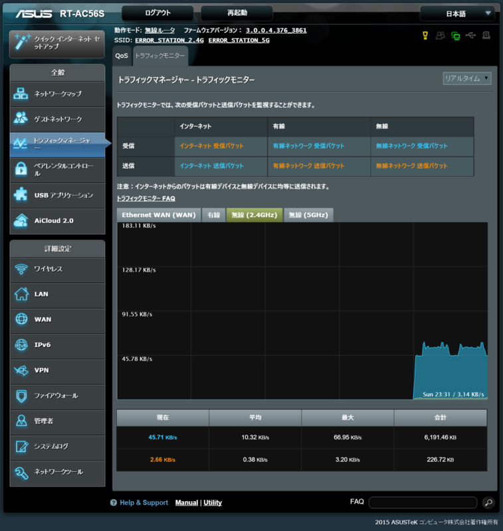The width and height of the screenshot is (503, 531).
Task: Click the Help & Support link text
Action: (144, 502)
